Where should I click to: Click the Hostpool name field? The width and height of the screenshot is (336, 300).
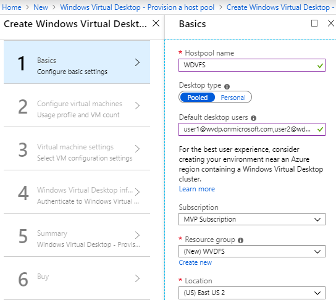coord(252,65)
